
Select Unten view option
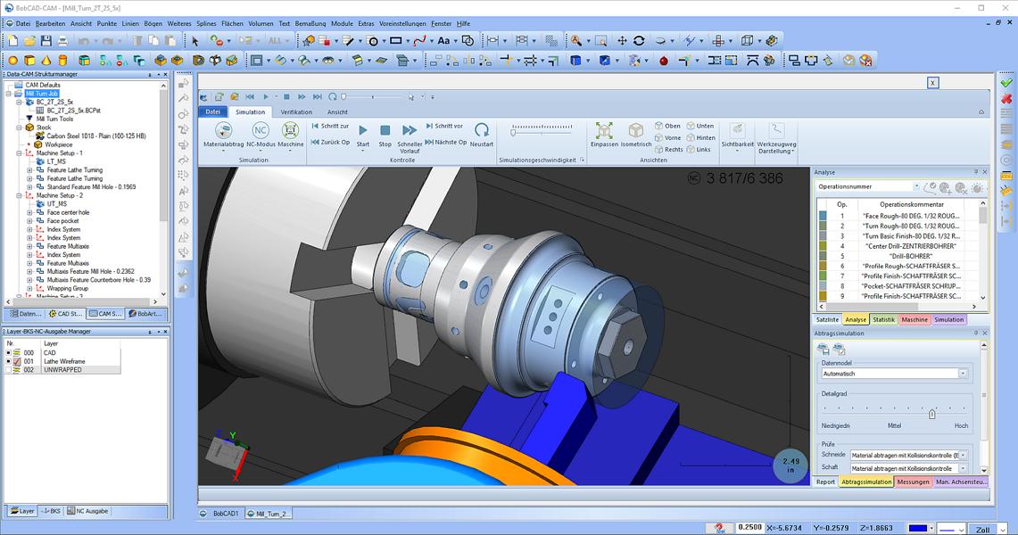699,126
